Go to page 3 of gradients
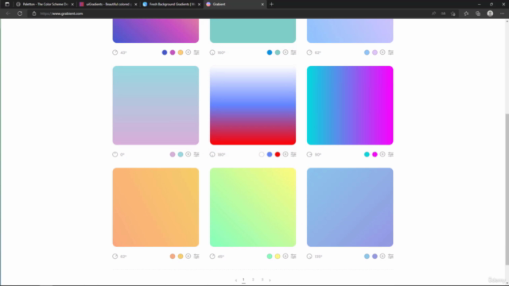 coord(262,280)
